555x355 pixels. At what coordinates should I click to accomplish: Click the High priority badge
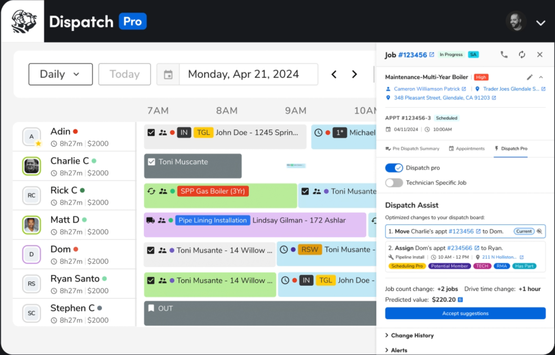pyautogui.click(x=481, y=77)
